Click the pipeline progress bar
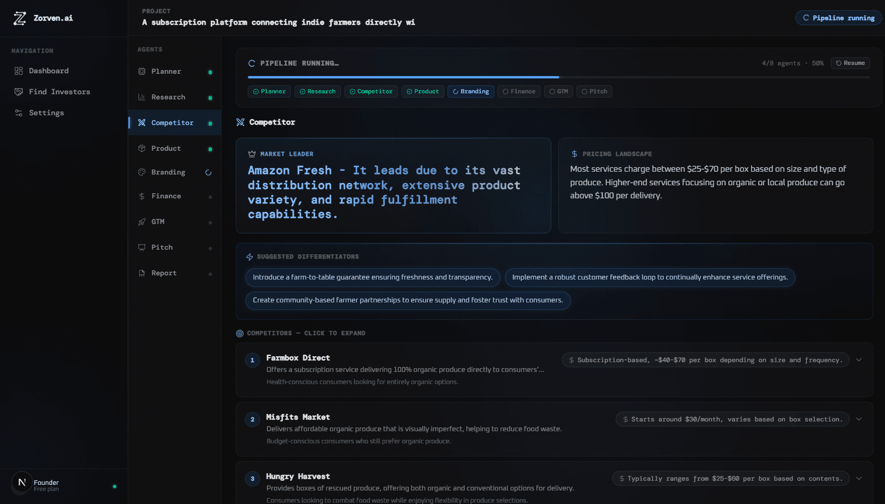The image size is (885, 504). (x=559, y=77)
